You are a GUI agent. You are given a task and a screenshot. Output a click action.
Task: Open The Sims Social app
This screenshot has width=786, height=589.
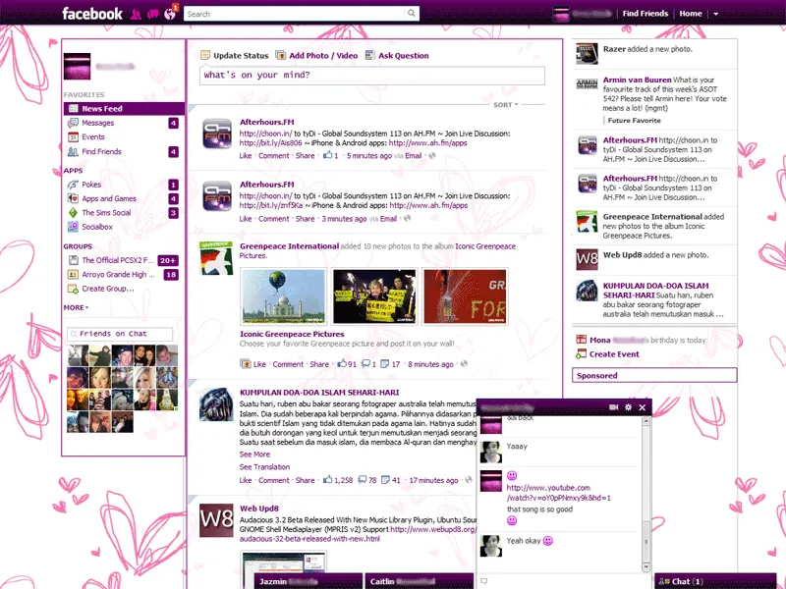tap(106, 212)
